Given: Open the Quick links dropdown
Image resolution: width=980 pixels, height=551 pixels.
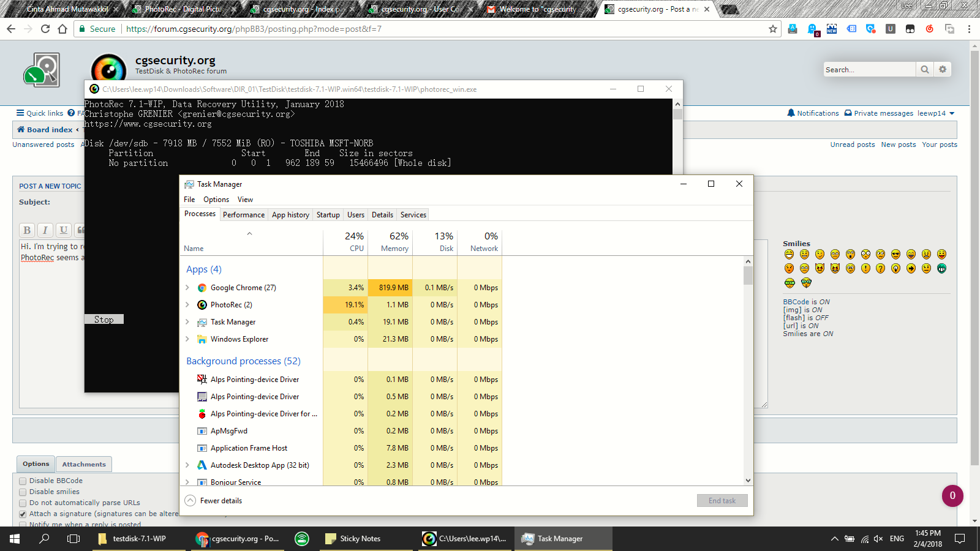Looking at the screenshot, I should [x=40, y=113].
